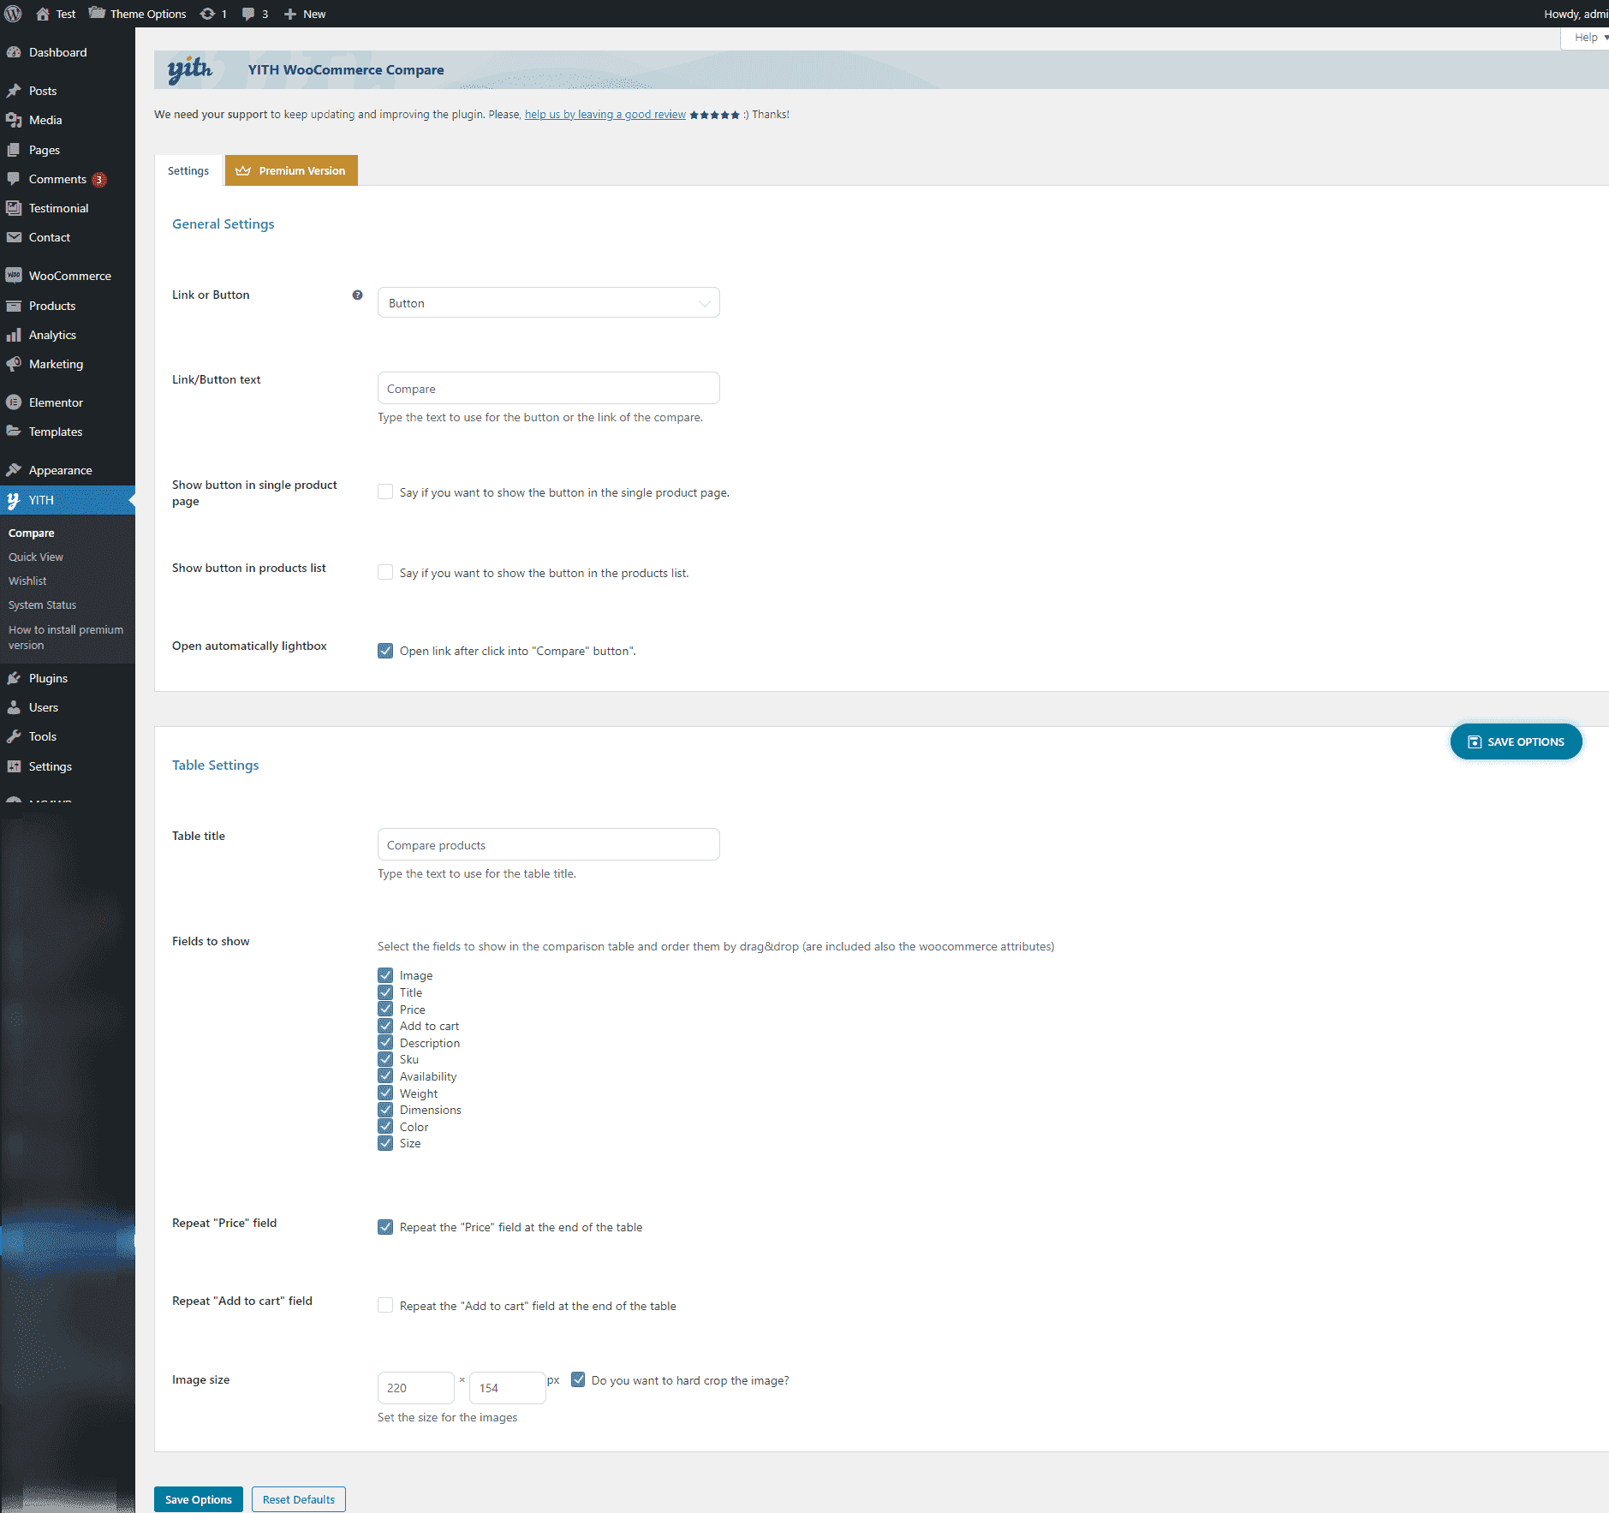The width and height of the screenshot is (1609, 1513).
Task: Uncheck the Description field checkbox
Action: click(x=385, y=1043)
